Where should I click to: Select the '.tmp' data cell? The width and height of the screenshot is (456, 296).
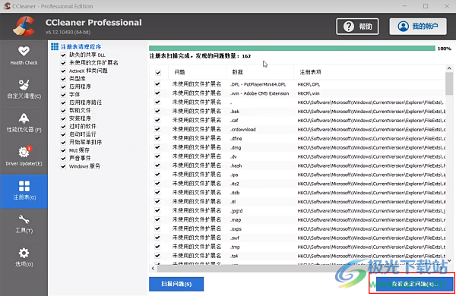pos(235,247)
